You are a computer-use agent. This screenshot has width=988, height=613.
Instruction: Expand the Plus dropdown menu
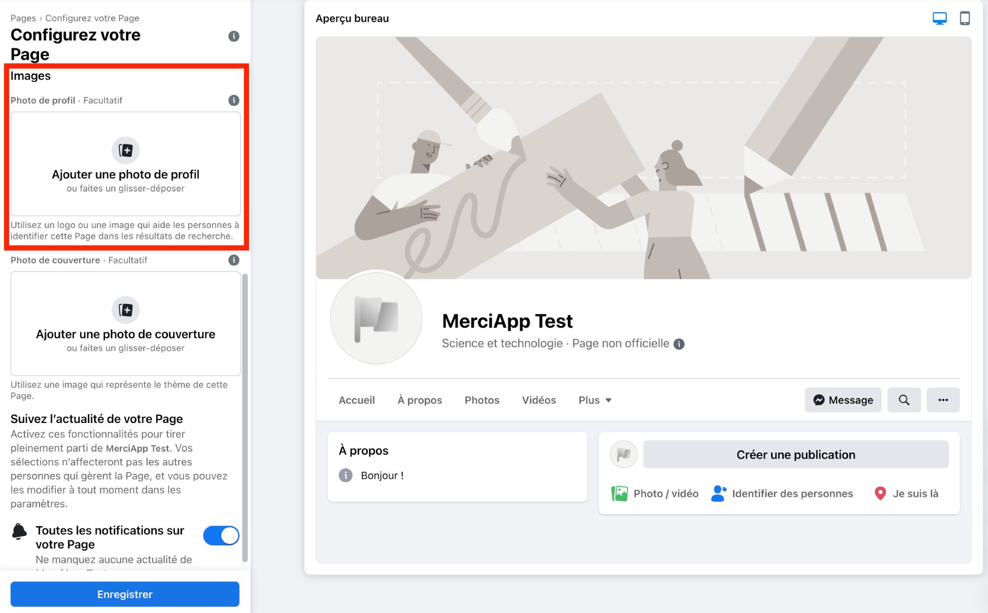click(595, 400)
